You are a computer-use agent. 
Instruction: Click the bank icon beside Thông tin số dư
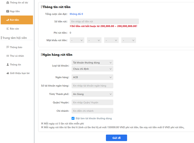[x=7, y=2]
